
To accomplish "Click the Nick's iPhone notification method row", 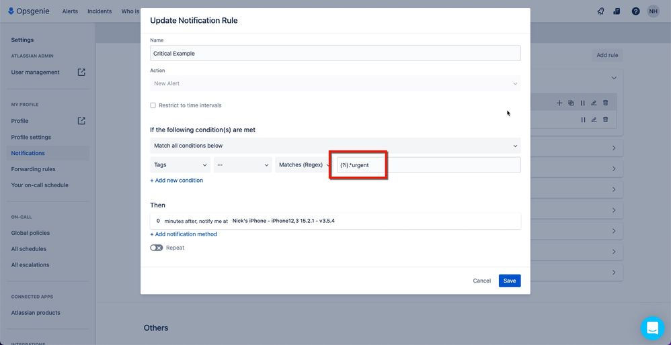I will click(335, 221).
